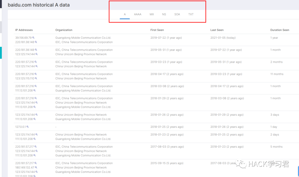Click search icon beside 111.13.101.208 in 2018-01-26 row
Screen dimensions: 299x177
point(35,119)
